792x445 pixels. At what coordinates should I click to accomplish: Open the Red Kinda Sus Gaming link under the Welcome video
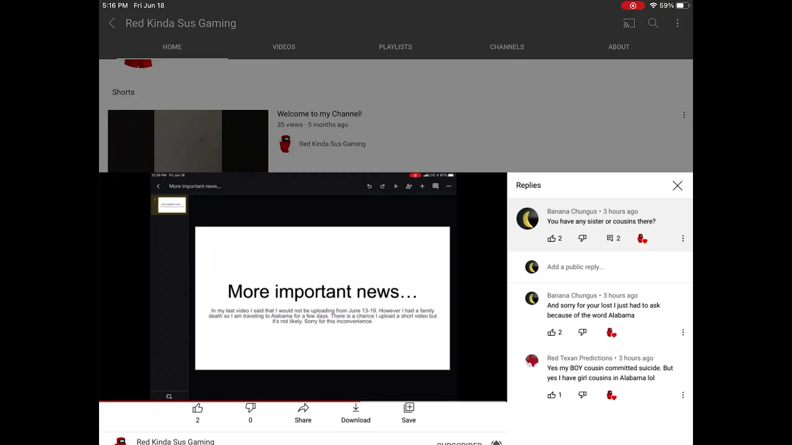[x=332, y=144]
